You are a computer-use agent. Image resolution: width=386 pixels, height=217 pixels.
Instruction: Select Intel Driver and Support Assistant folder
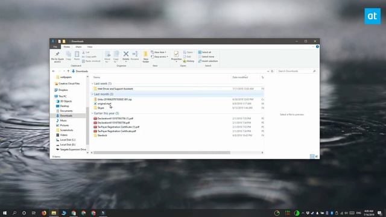click(115, 89)
